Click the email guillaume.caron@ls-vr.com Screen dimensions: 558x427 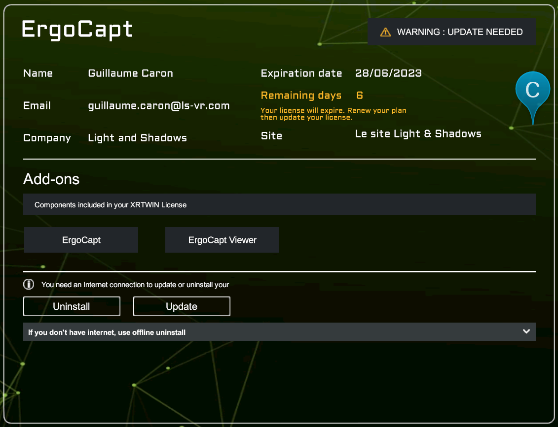[159, 105]
